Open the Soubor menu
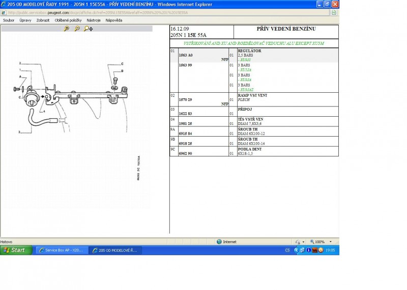The height and width of the screenshot is (290, 407). pos(9,20)
